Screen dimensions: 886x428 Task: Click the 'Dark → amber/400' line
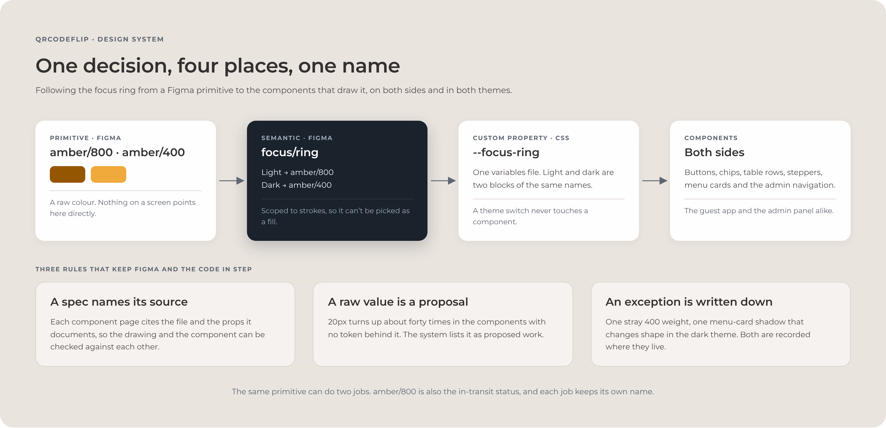296,185
